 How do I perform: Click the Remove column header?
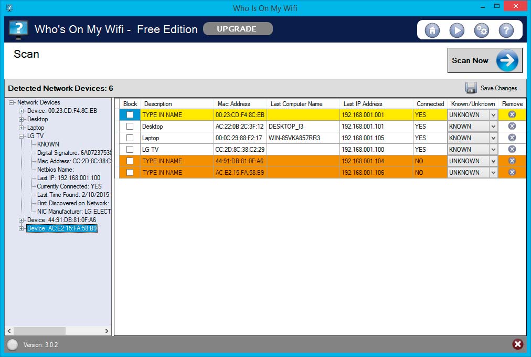click(x=512, y=104)
